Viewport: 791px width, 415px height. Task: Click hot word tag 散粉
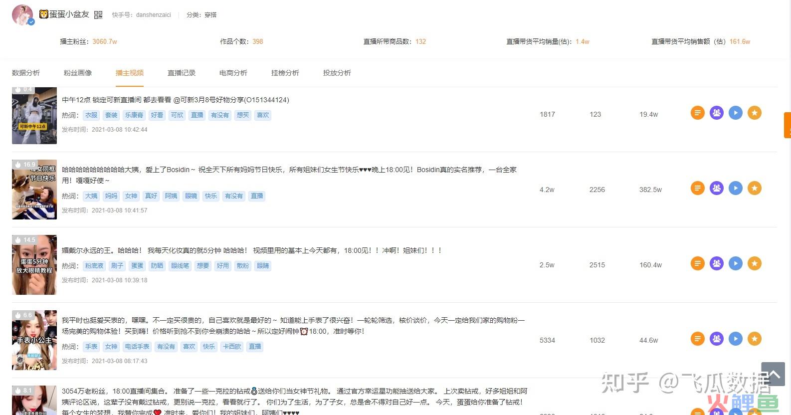tap(243, 266)
